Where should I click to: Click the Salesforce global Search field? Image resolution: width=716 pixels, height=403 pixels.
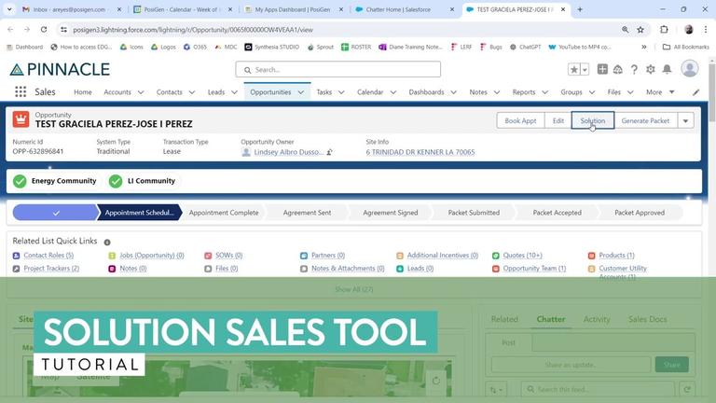[337, 69]
